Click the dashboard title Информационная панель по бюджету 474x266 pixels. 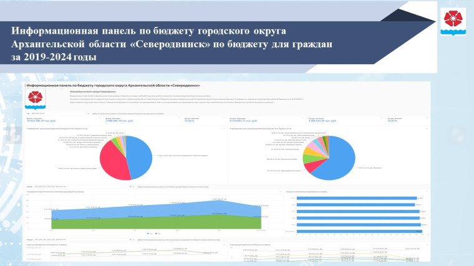click(113, 85)
